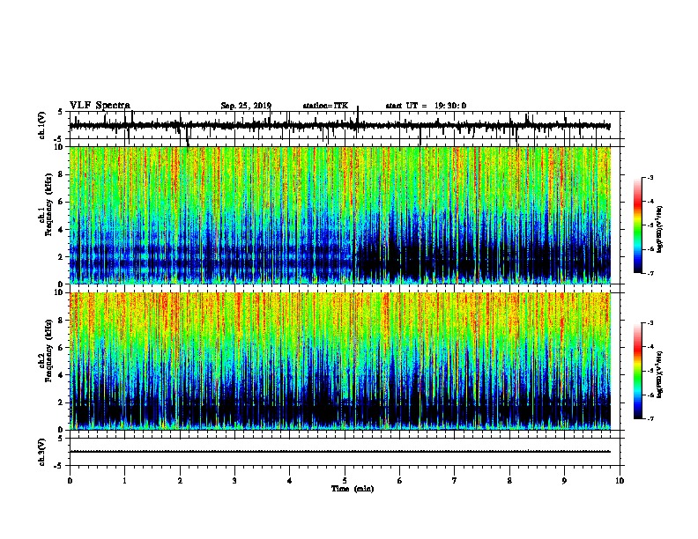Click the "9" tick on Time (min) axis
Screen dimensions: 698x539
[x=564, y=481]
